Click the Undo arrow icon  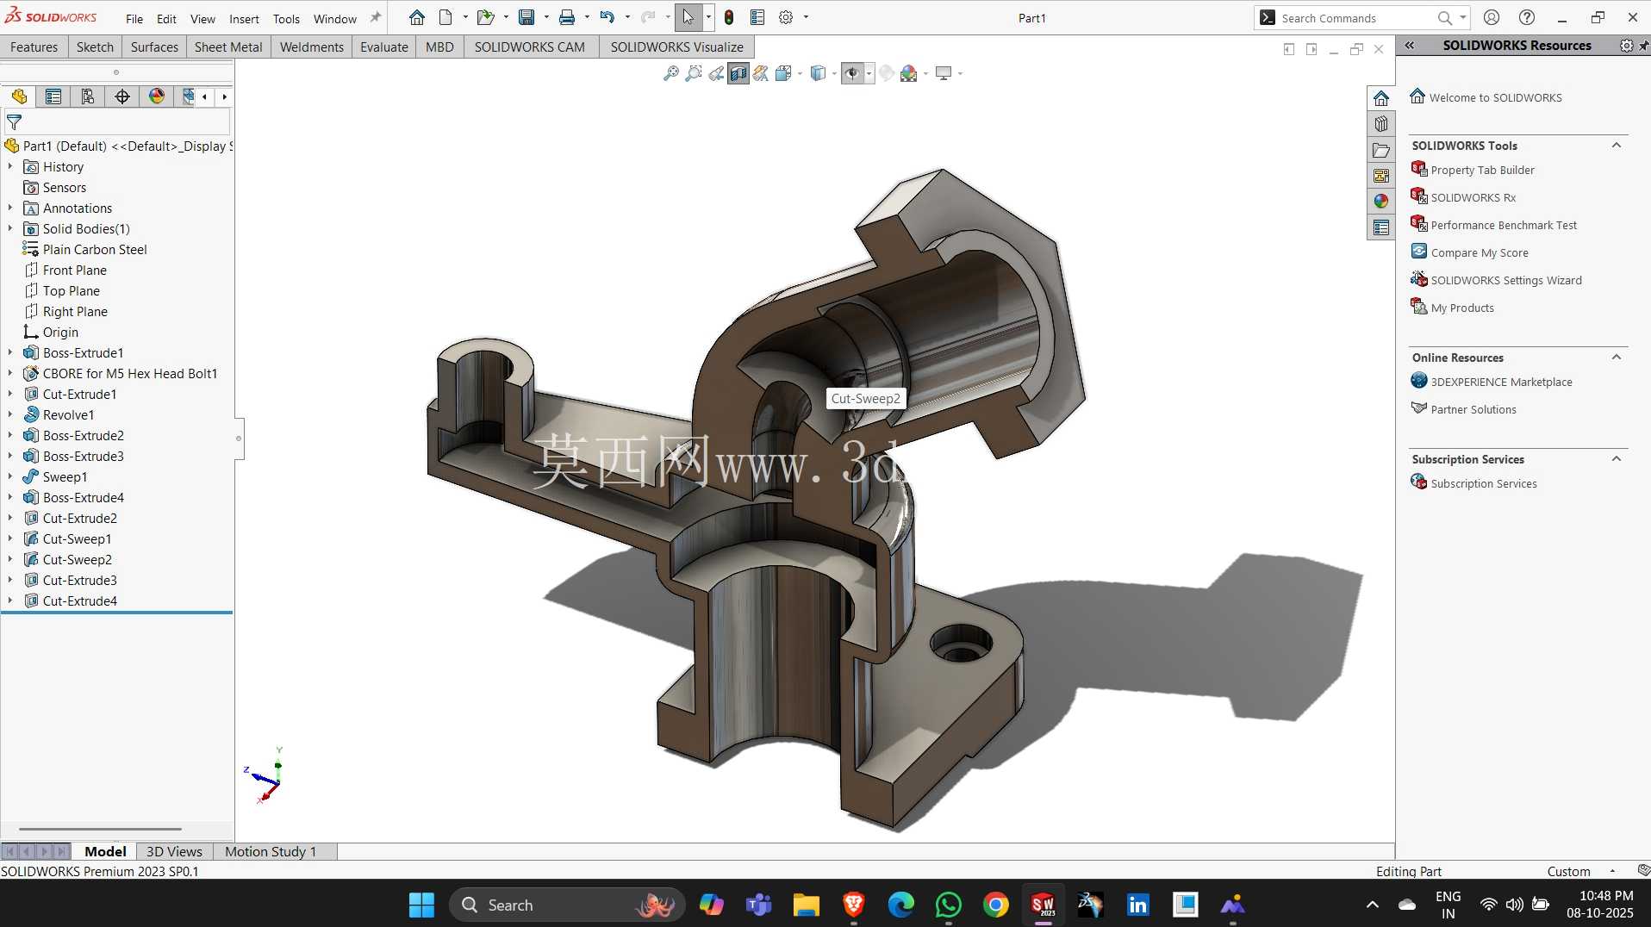pyautogui.click(x=607, y=17)
